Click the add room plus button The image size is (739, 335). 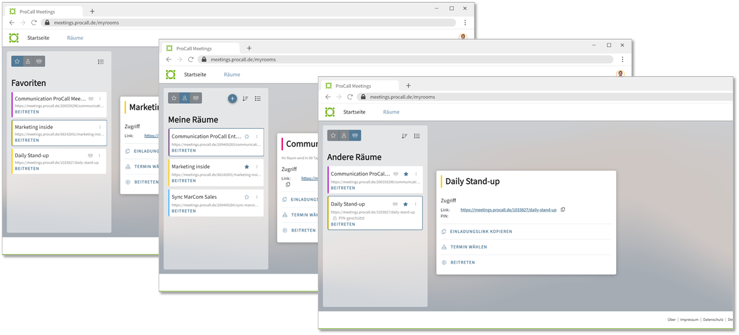pyautogui.click(x=232, y=98)
